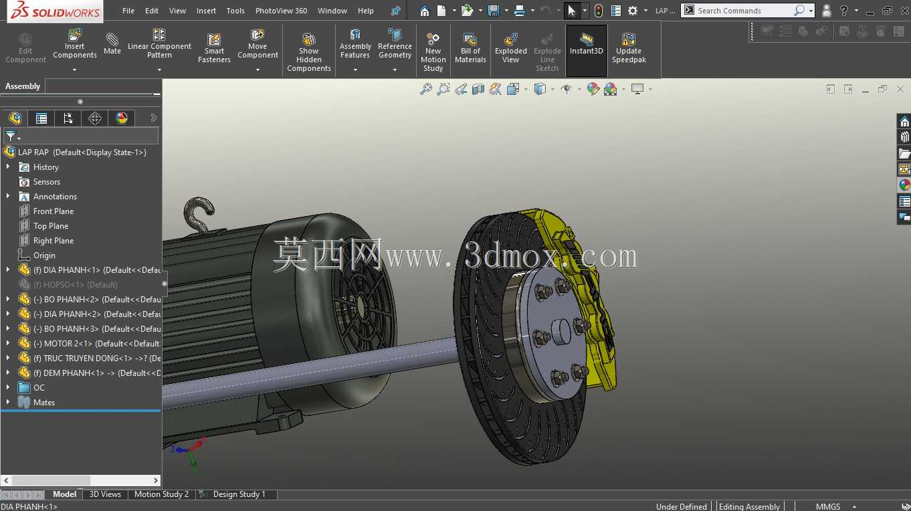Open Appearances task pane color ball
This screenshot has height=511, width=911.
pos(904,185)
